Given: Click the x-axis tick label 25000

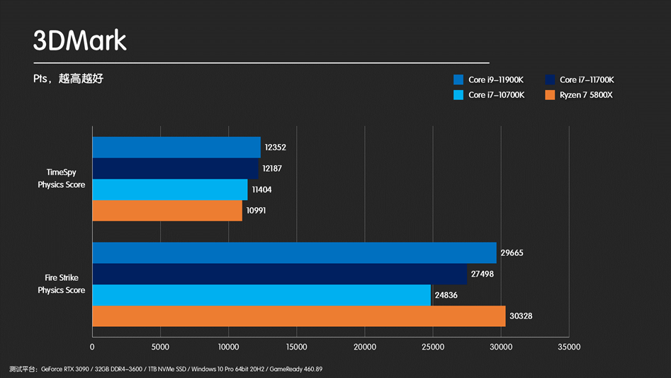Looking at the screenshot, I should [433, 347].
